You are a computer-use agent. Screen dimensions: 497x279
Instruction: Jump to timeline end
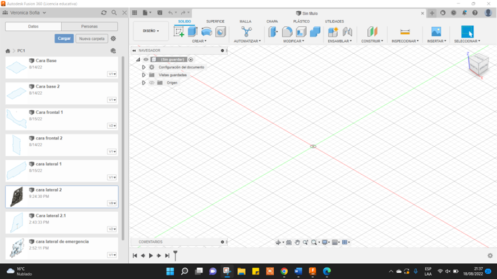point(167,255)
